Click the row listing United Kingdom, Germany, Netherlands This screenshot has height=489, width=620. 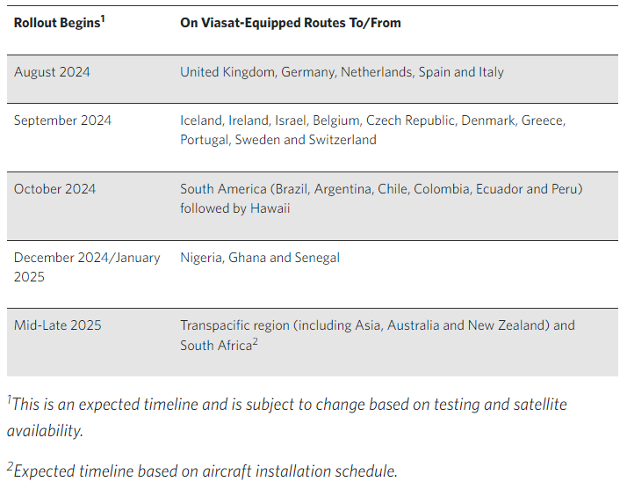coord(342,72)
